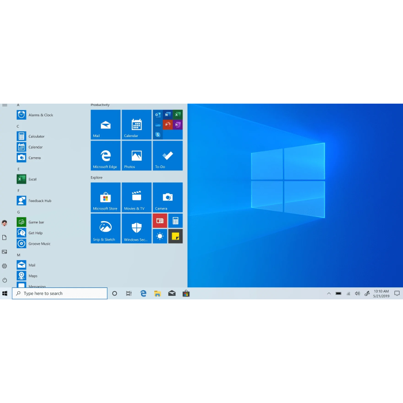Open the small Calculator tile
The width and height of the screenshot is (403, 403).
pyautogui.click(x=175, y=220)
